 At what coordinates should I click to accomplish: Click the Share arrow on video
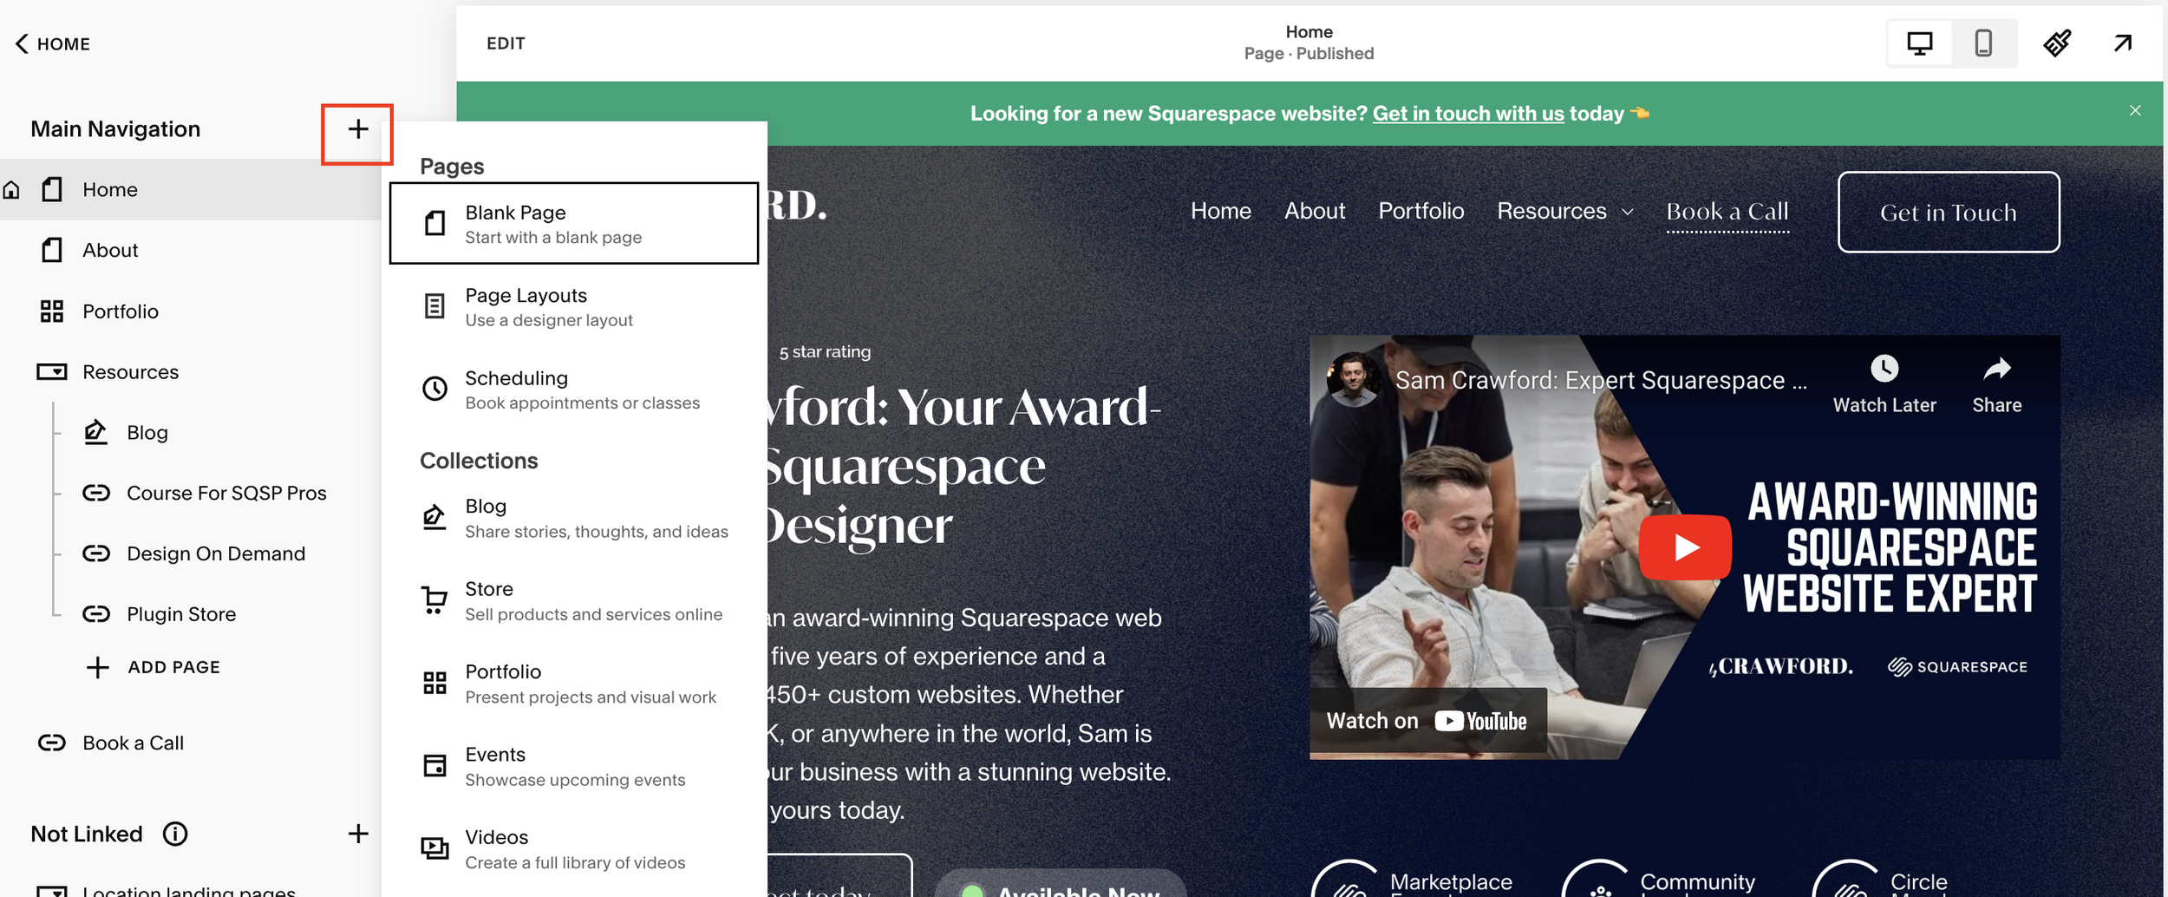1996,370
